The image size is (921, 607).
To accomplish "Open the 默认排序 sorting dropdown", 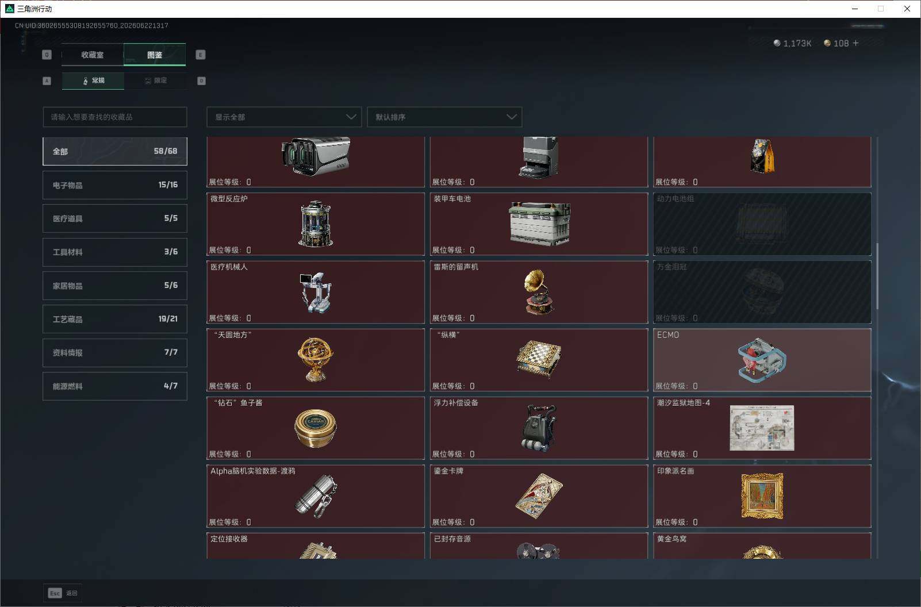I will coord(444,117).
